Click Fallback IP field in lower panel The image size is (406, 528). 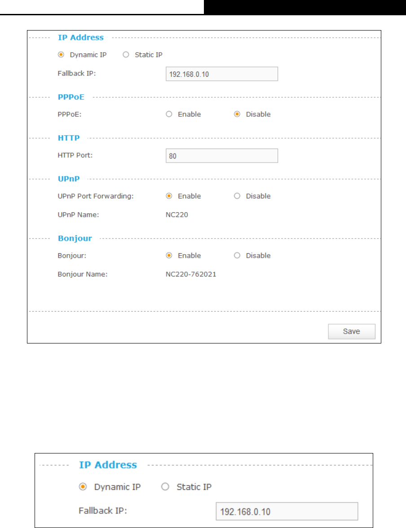[x=287, y=511]
